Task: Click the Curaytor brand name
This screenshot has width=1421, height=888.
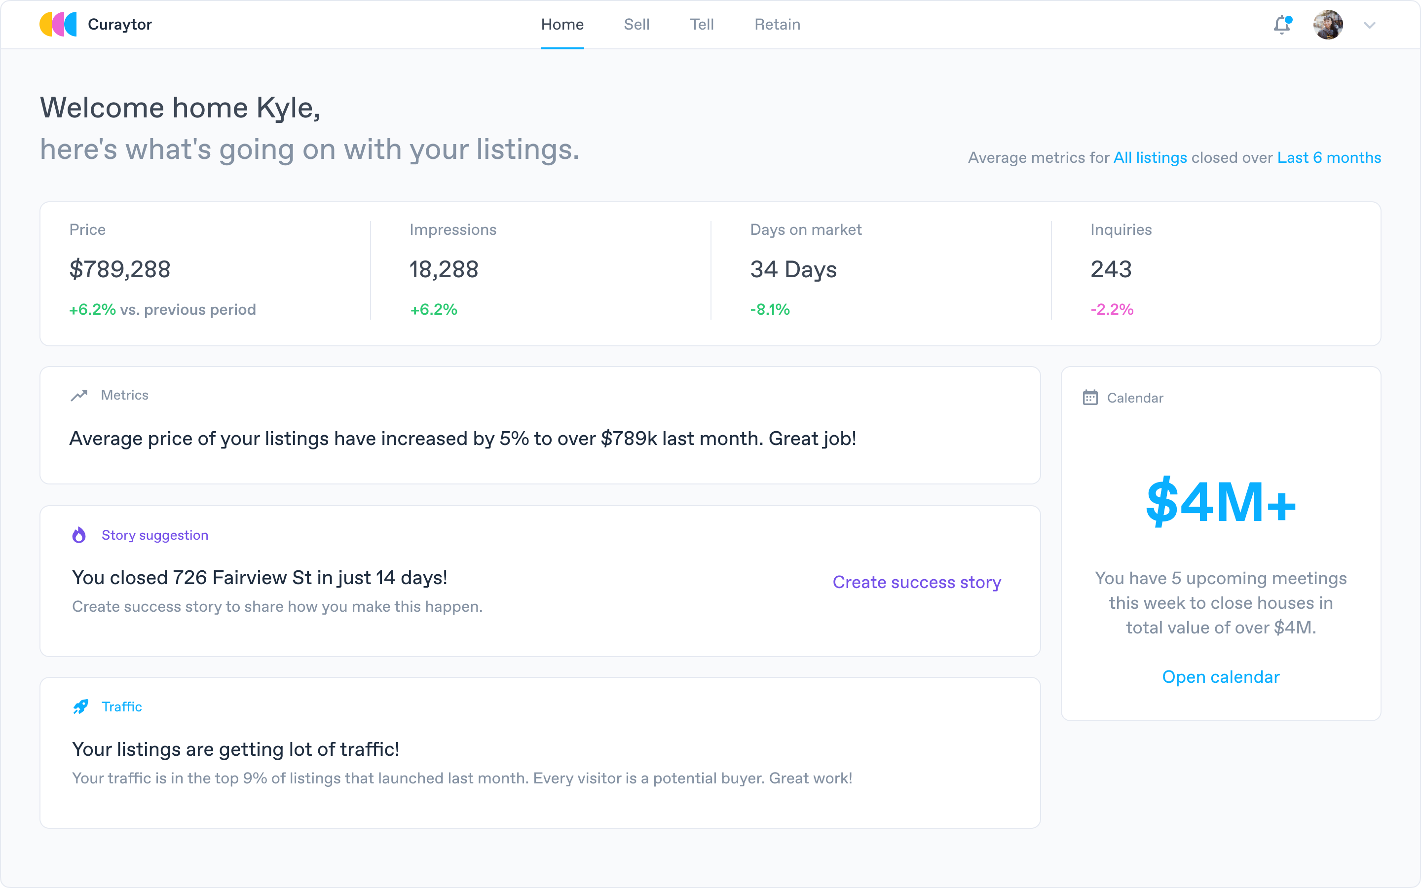Action: pos(120,25)
